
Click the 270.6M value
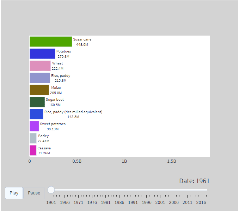tap(63, 56)
